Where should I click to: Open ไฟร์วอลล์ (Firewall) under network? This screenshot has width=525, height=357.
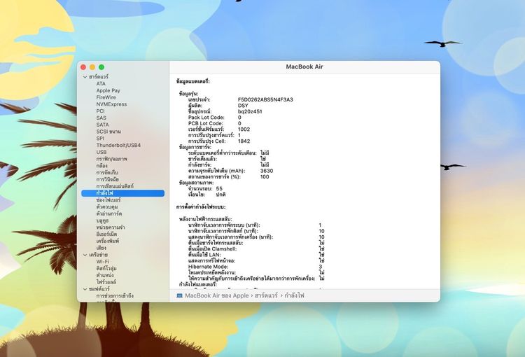107,282
